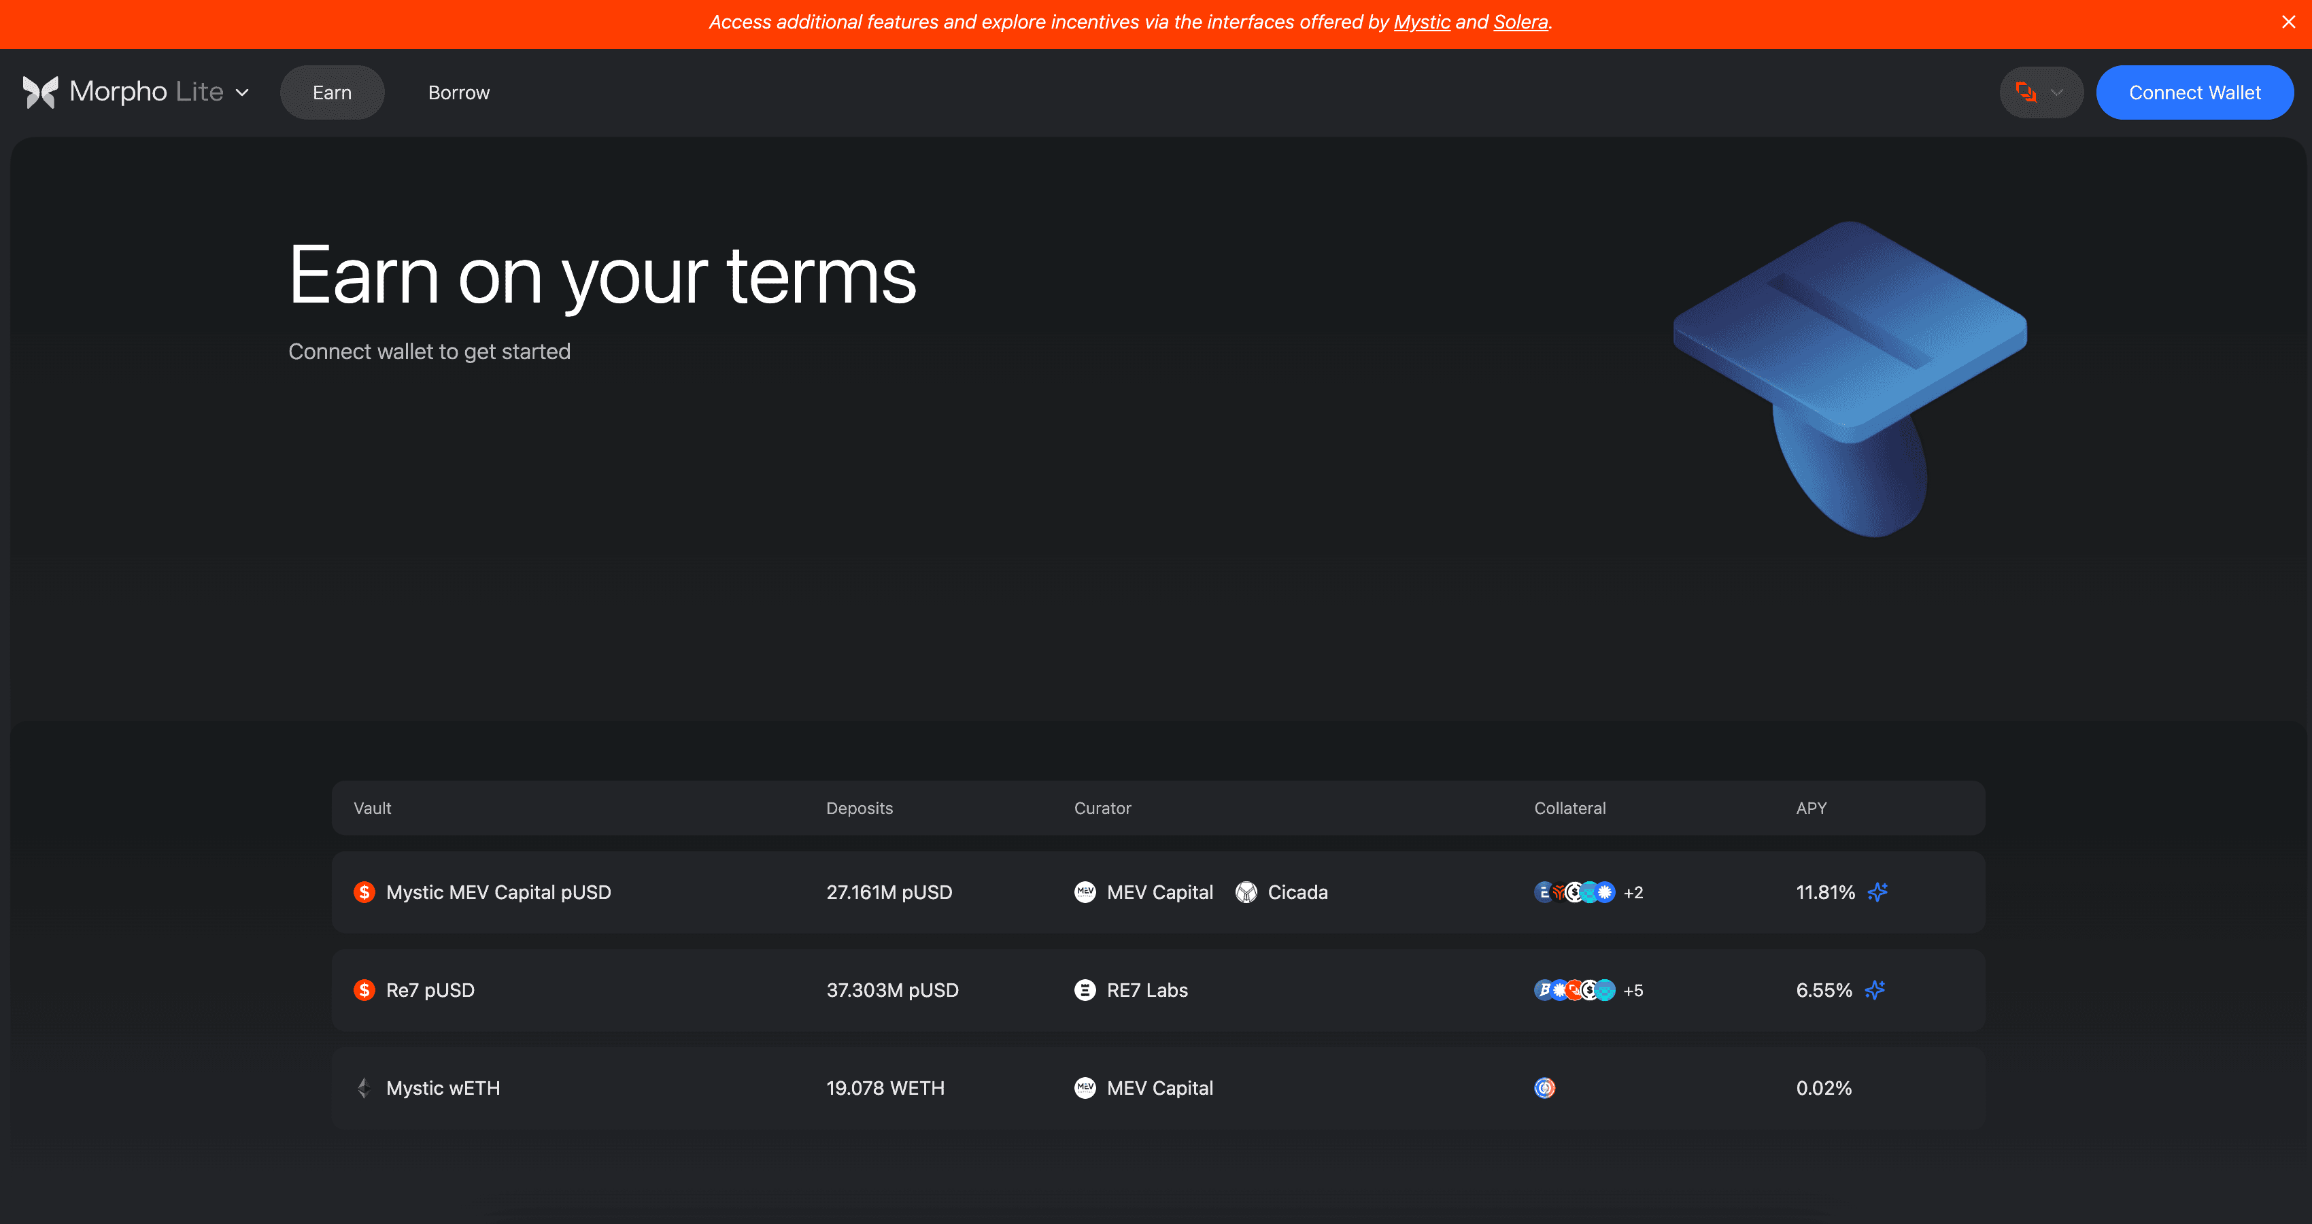Click the Cicada curator icon
Screen dimensions: 2312x1224
click(1246, 892)
